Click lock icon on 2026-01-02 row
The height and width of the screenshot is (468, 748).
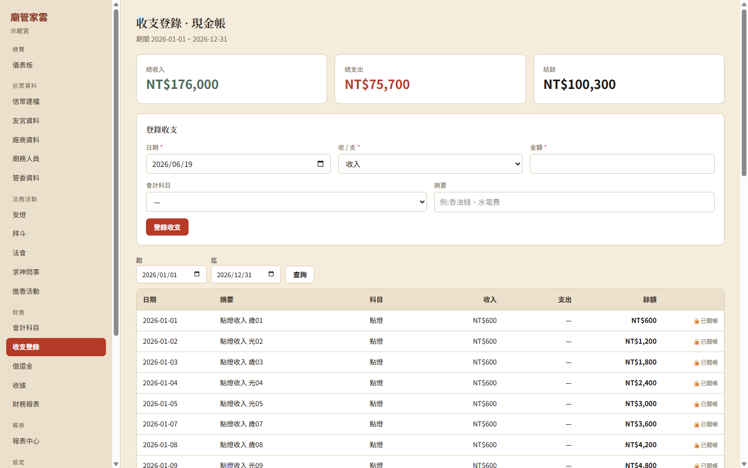coord(697,342)
